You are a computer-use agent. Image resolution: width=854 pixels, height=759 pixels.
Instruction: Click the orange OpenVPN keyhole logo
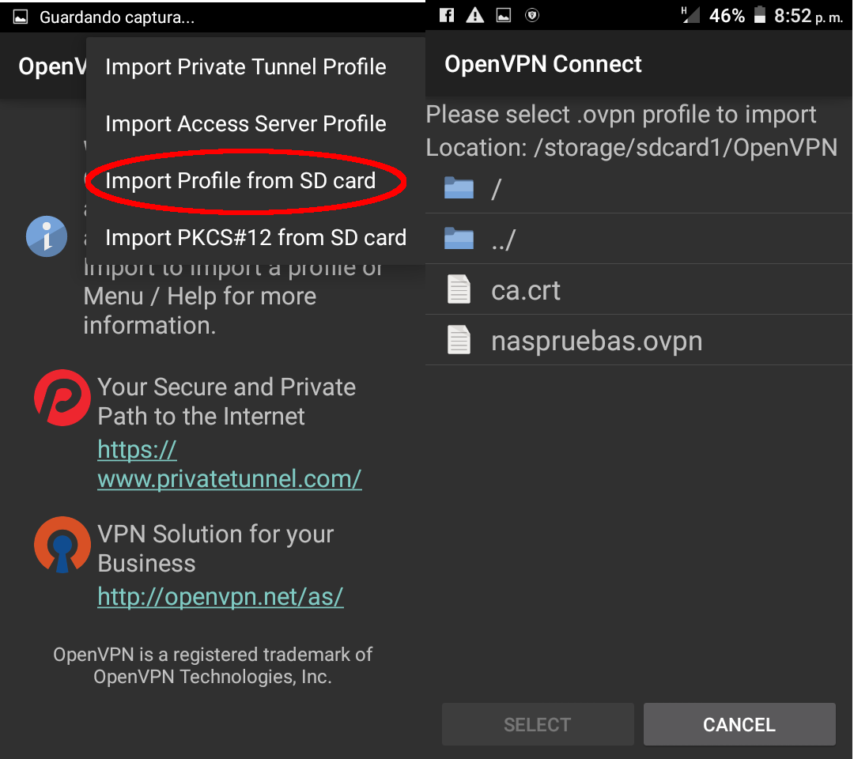pyautogui.click(x=62, y=545)
